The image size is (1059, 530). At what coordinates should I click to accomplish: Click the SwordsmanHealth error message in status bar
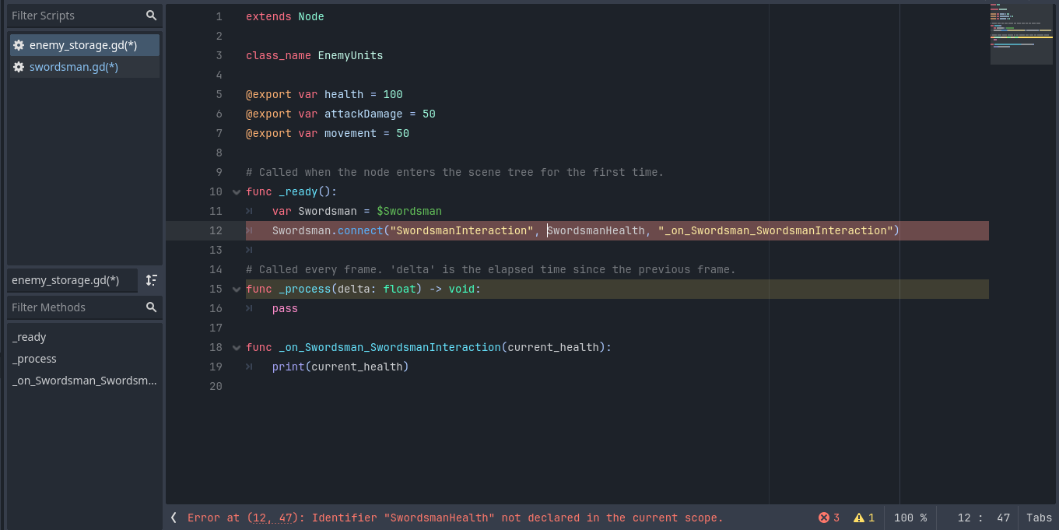point(455,518)
